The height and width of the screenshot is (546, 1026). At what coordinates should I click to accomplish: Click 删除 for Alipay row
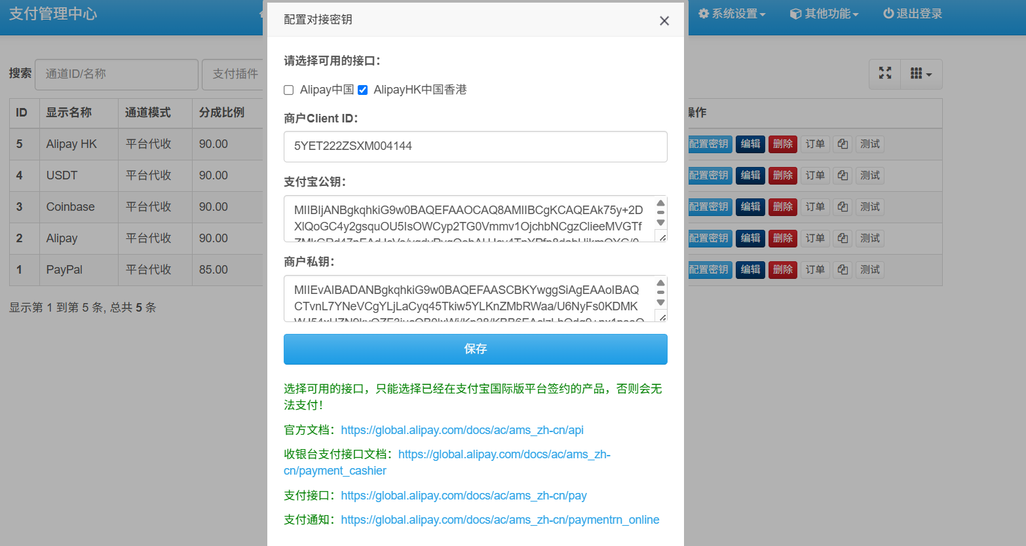783,238
